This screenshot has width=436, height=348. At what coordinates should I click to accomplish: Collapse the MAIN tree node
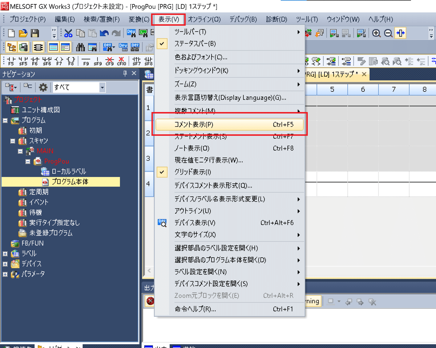tap(20, 151)
